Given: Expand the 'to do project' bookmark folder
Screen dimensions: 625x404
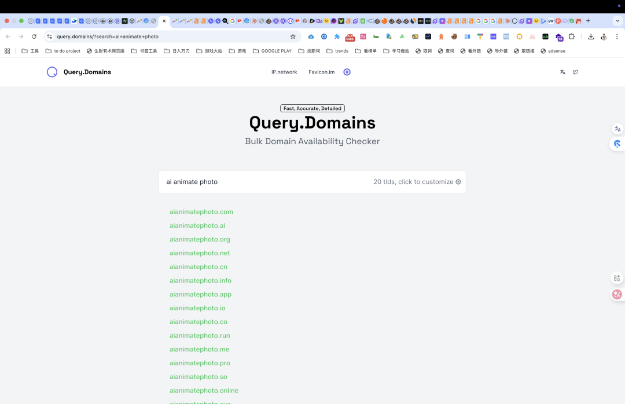Looking at the screenshot, I should tap(63, 51).
